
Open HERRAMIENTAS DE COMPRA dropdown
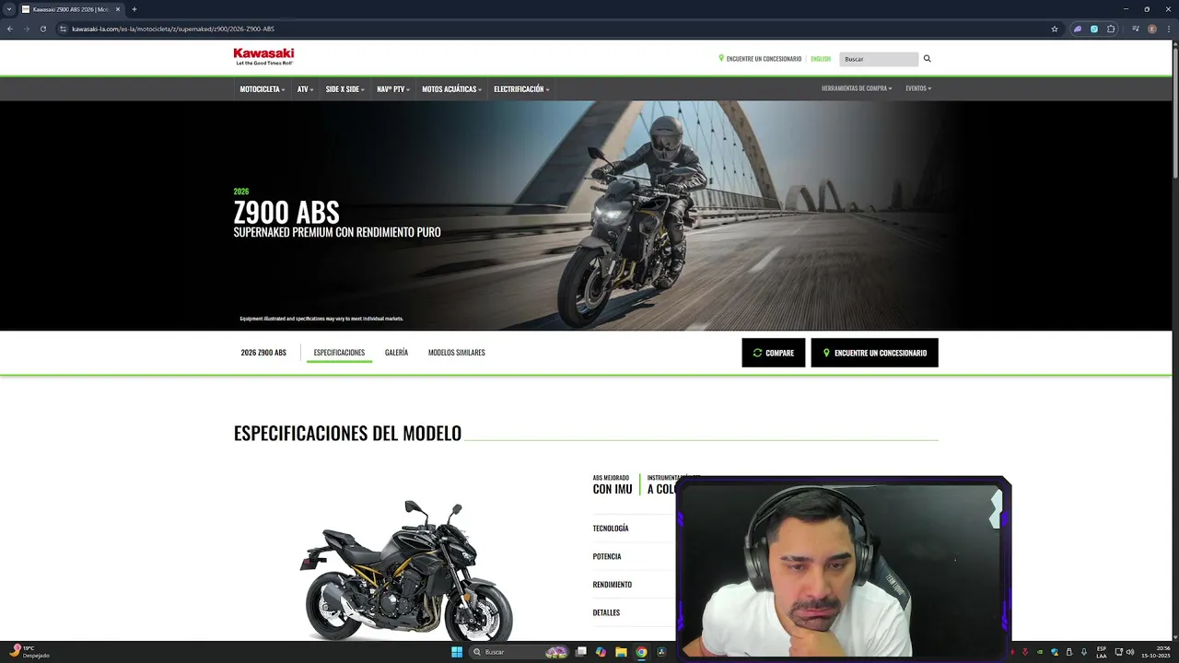(x=857, y=88)
